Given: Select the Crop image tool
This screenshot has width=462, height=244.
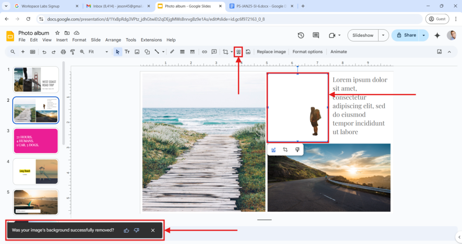Looking at the screenshot, I should (225, 52).
